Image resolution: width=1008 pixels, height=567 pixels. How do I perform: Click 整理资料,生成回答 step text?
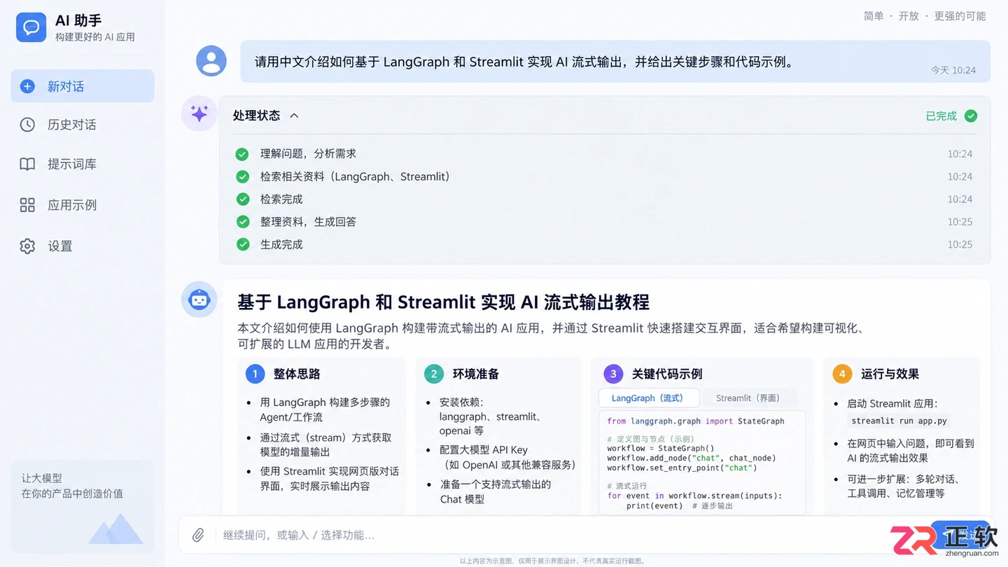[308, 222]
